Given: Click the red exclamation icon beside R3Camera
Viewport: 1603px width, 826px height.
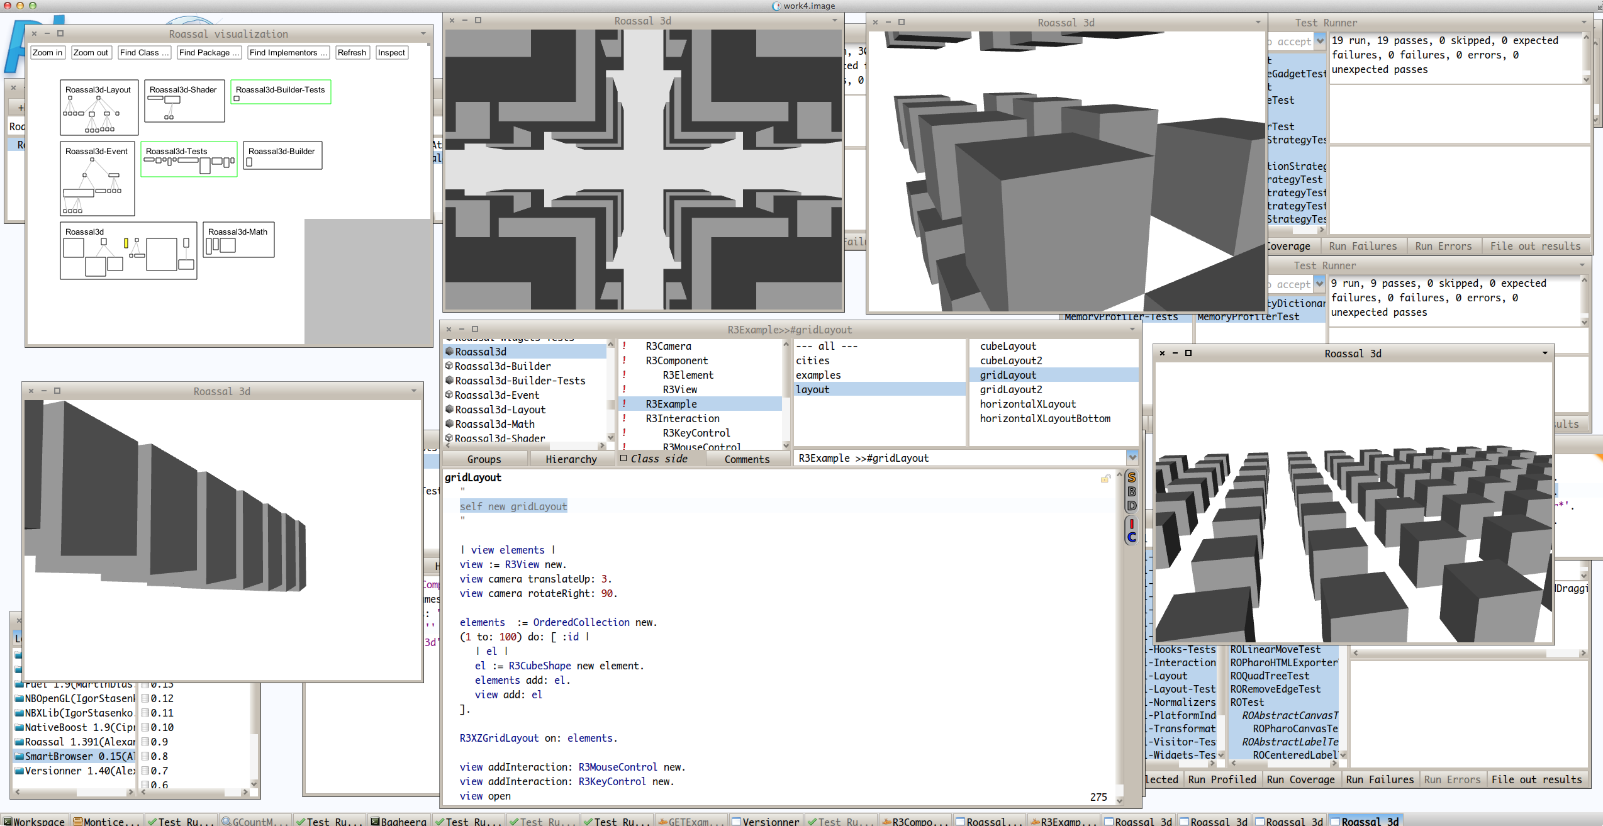Looking at the screenshot, I should pos(624,346).
